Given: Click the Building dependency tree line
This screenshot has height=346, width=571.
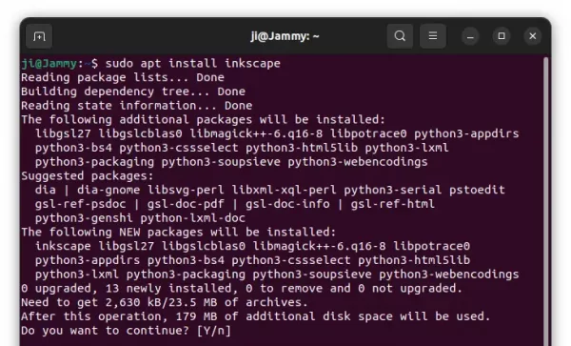Looking at the screenshot, I should click(x=133, y=92).
